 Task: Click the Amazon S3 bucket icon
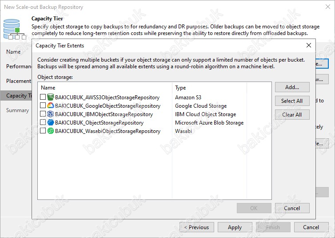point(51,97)
